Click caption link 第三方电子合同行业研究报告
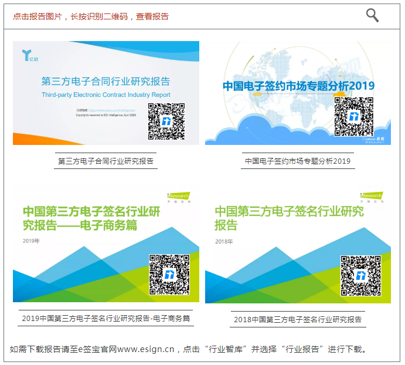This screenshot has height=365, width=405. point(105,161)
